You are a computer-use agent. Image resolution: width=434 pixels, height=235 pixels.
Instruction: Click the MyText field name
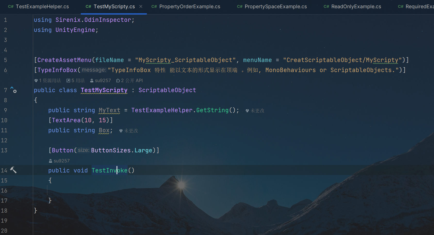(x=109, y=110)
